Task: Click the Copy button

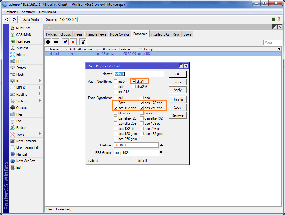Action: click(x=178, y=107)
